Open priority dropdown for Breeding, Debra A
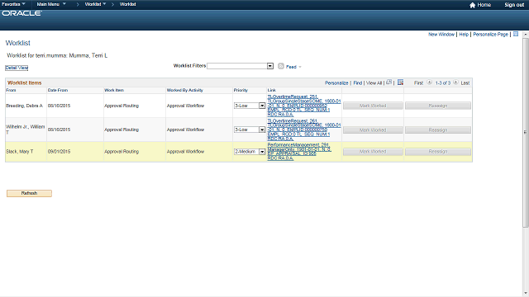529x297 pixels. pos(250,106)
